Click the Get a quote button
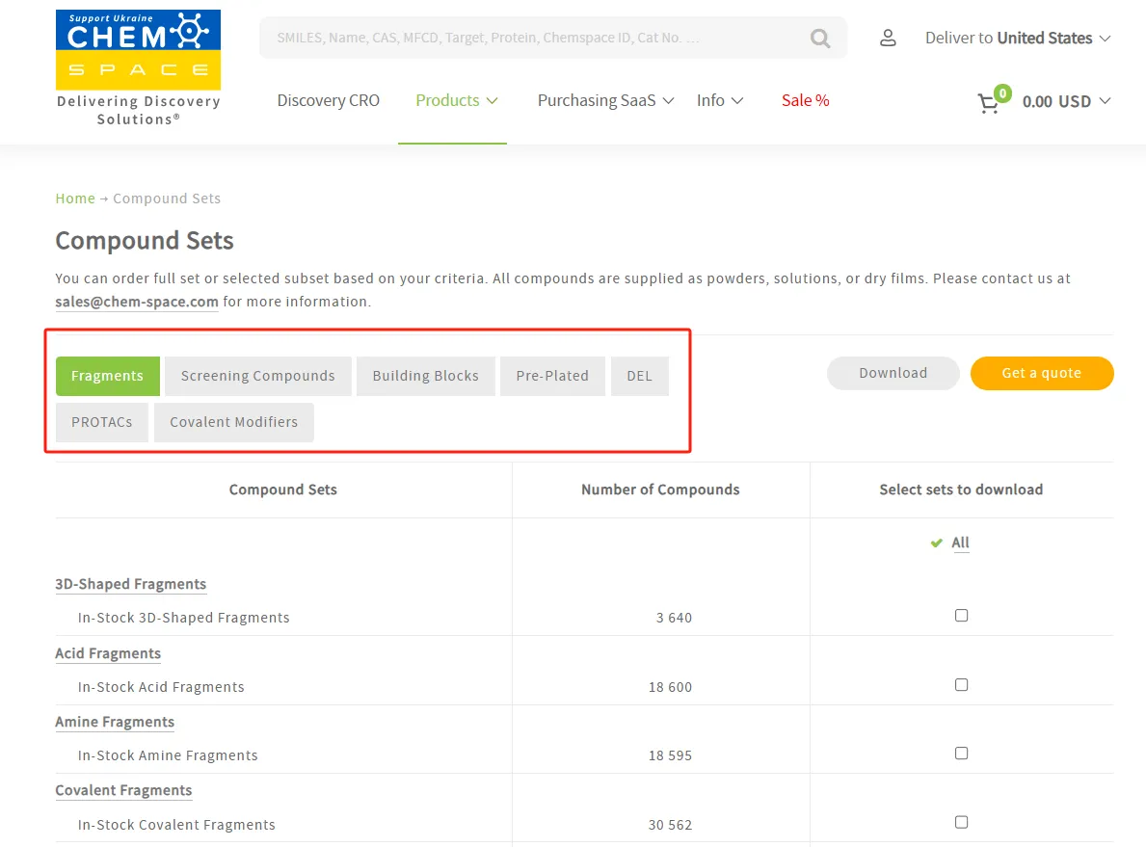 1042,374
